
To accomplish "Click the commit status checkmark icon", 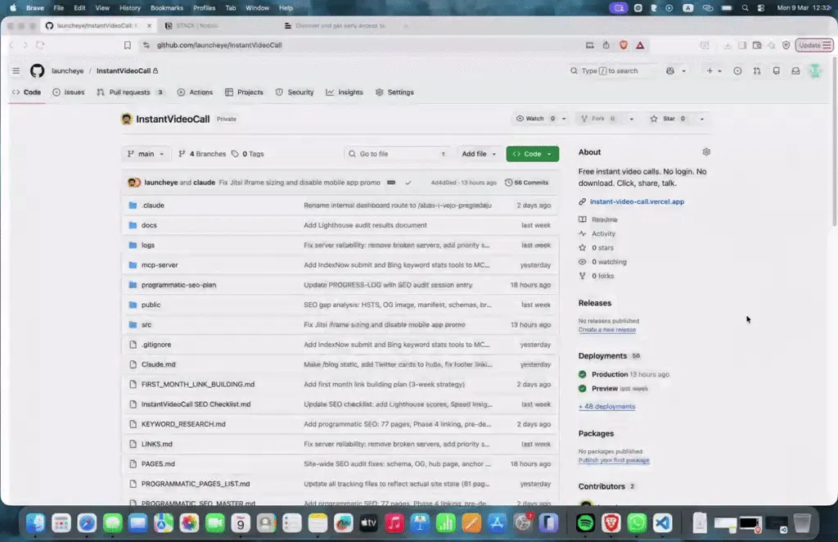I will (x=408, y=183).
